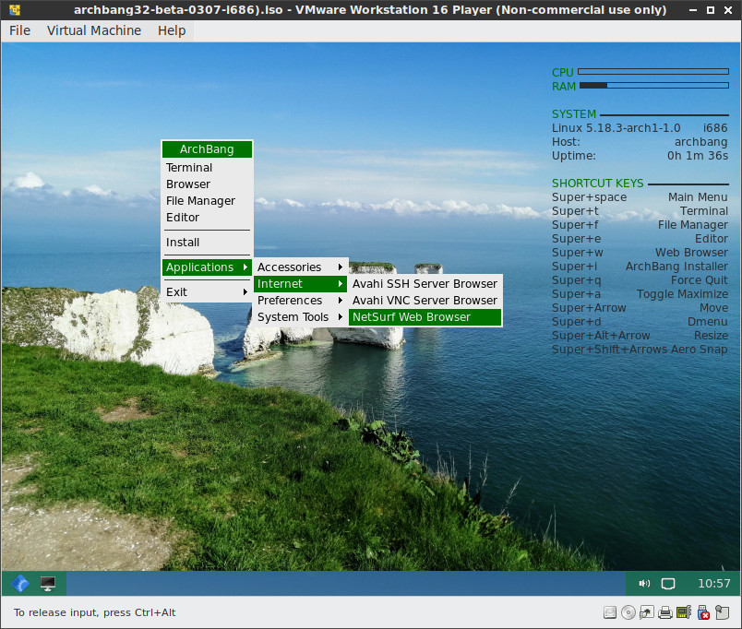Screen dimensions: 742x629
Task: Click 'To release input, press Ctrl+Alt' status text
Action: [x=95, y=613]
